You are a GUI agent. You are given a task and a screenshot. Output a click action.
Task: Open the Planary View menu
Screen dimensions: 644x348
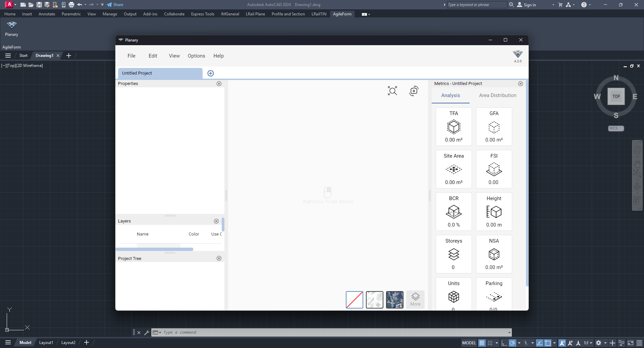pos(174,56)
